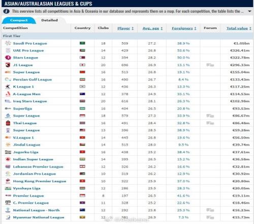The height and width of the screenshot is (224, 254).
Task: Sort table by Avg. age column
Action: [152, 29]
